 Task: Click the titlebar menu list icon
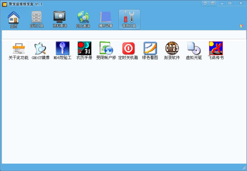tap(213, 3)
